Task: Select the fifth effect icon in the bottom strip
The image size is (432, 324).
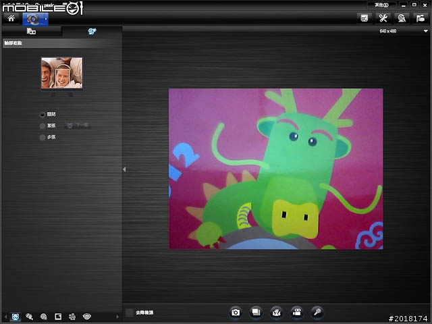Action: point(72,317)
